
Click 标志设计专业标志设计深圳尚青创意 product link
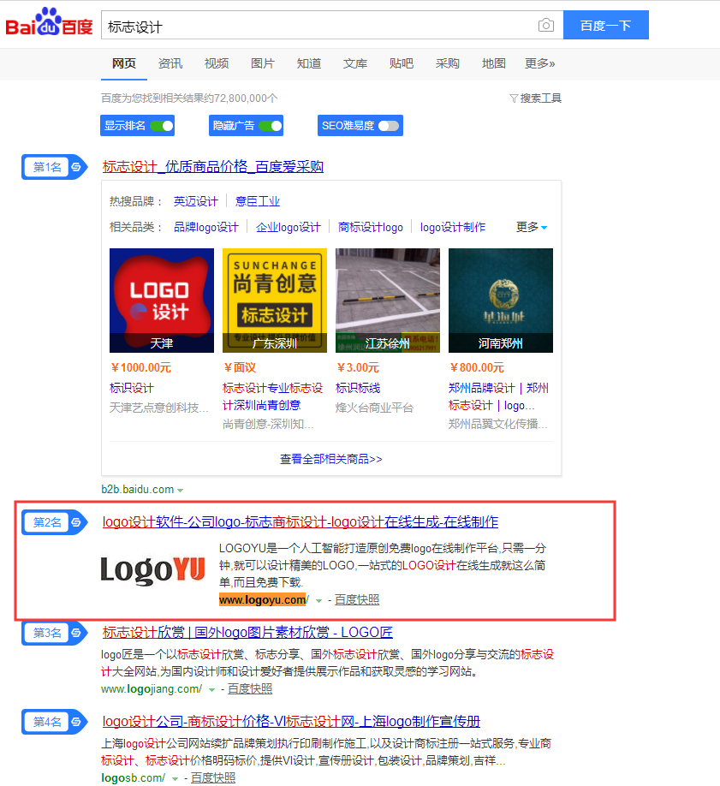click(273, 396)
